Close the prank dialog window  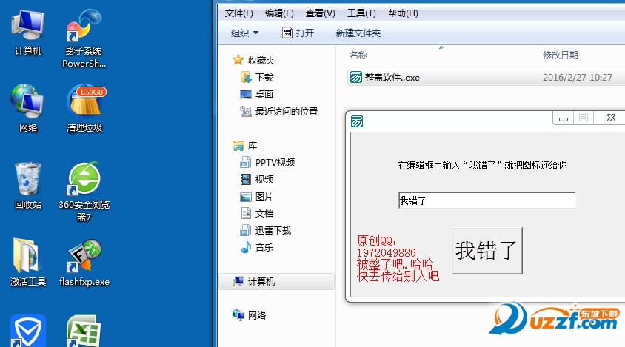tap(611, 118)
